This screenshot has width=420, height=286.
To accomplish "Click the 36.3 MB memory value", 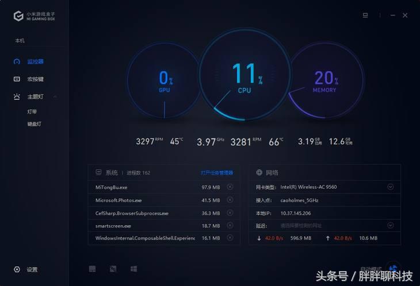I will (x=211, y=213).
